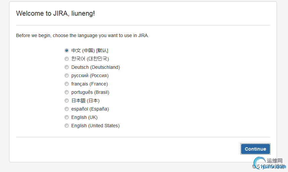Pick the русский (Россия) radio button
The width and height of the screenshot is (288, 172).
click(x=67, y=75)
